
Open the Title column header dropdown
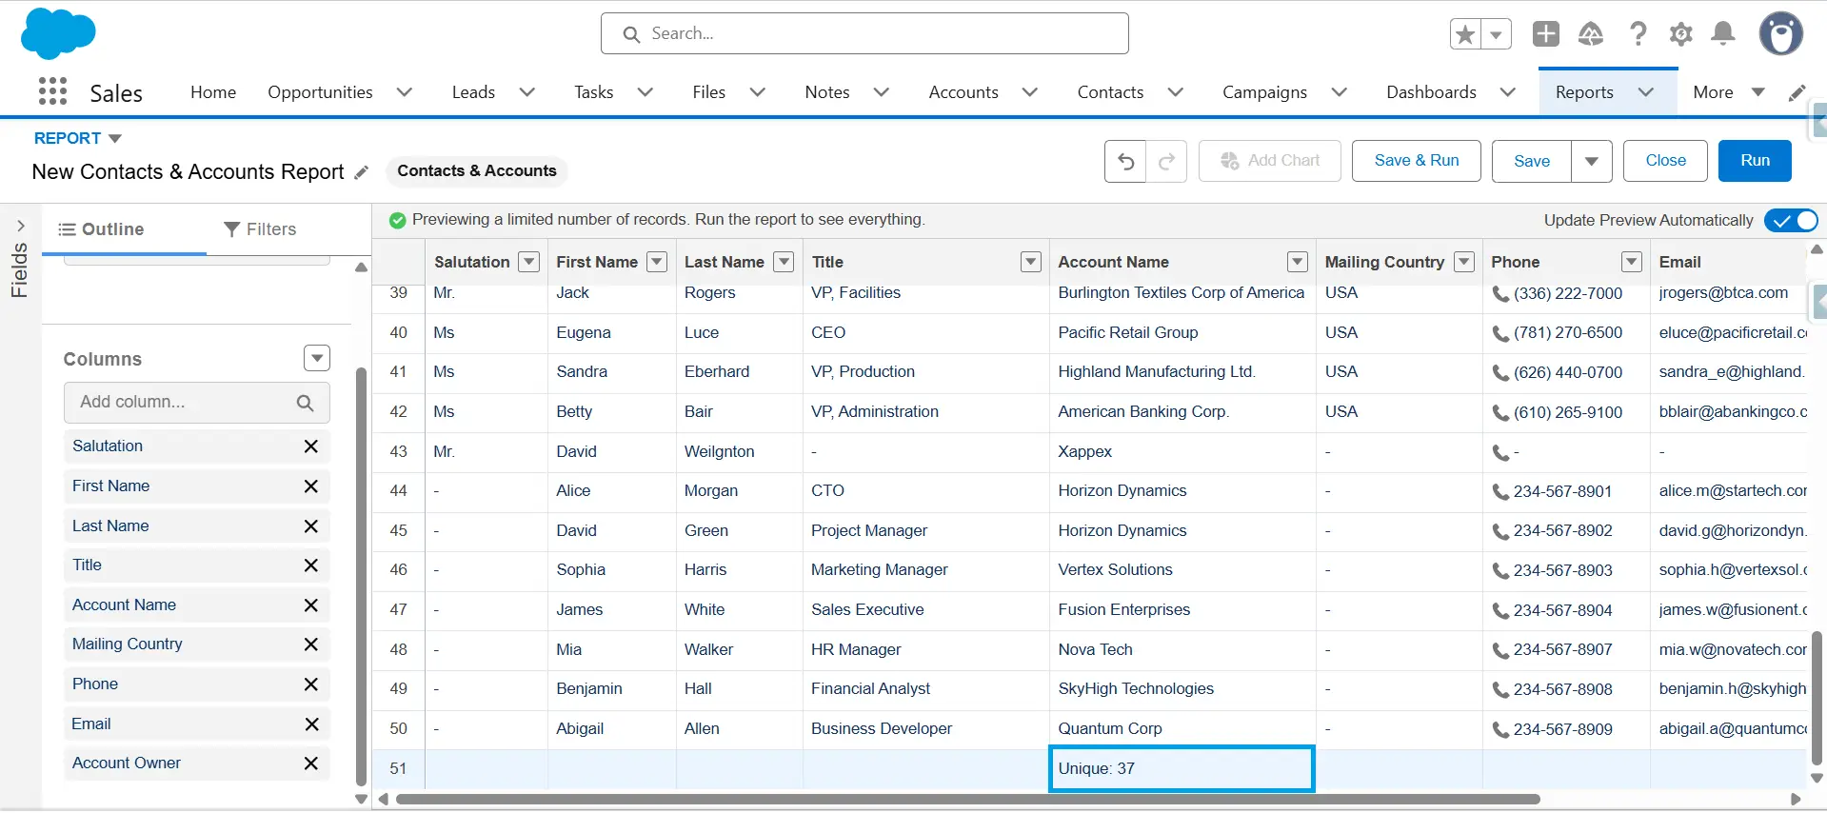(1031, 262)
